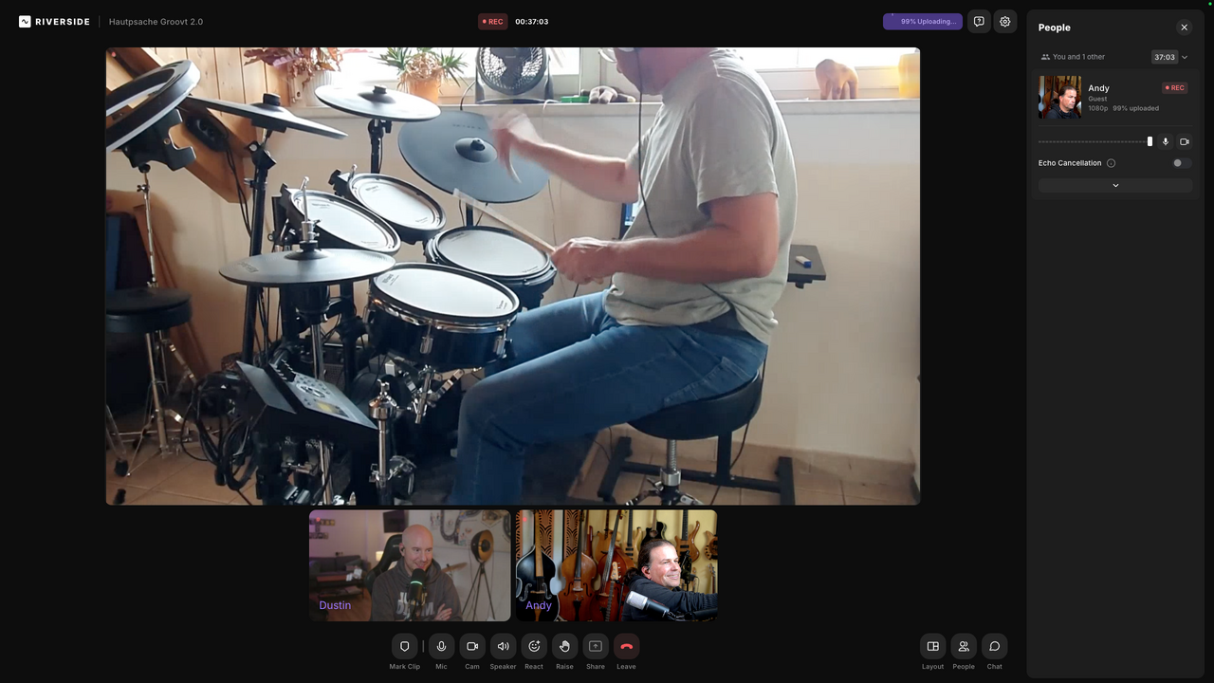
Task: Toggle the Echo Cancellation switch
Action: pos(1181,163)
